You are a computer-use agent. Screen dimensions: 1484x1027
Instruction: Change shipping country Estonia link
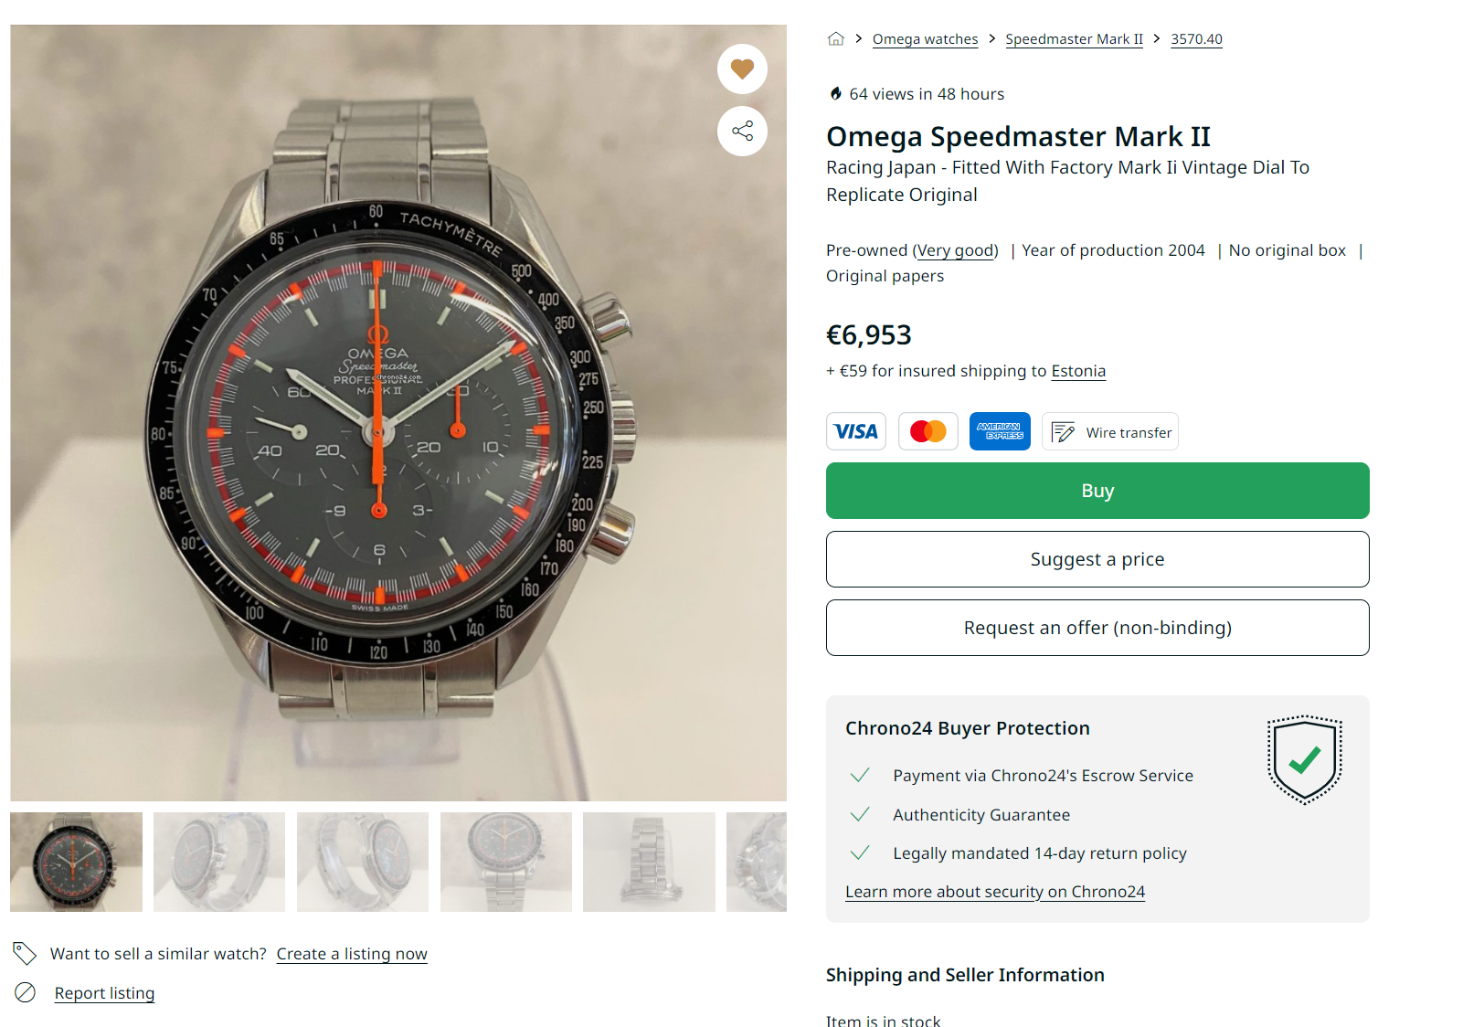1078,371
